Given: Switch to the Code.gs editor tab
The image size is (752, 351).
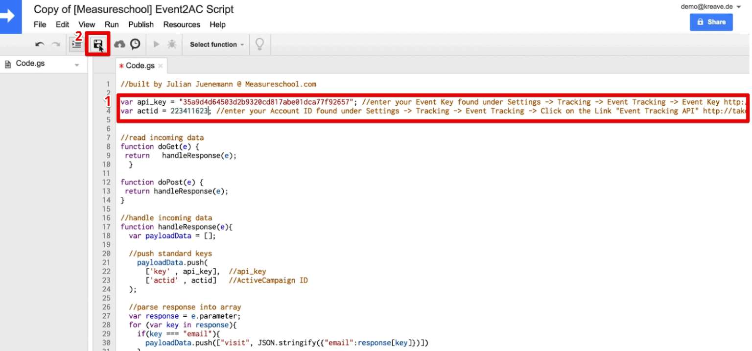Looking at the screenshot, I should coord(141,65).
